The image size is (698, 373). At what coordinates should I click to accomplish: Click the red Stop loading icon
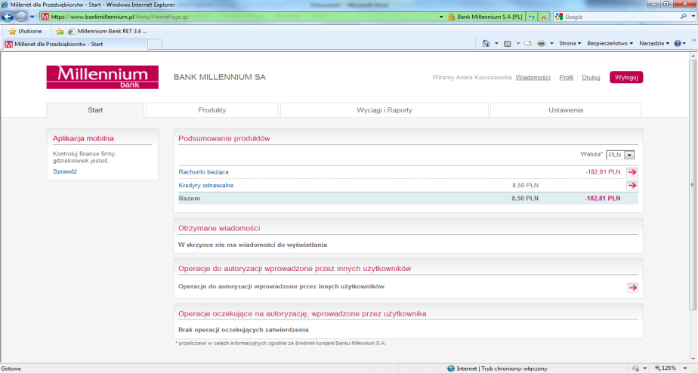tap(544, 17)
